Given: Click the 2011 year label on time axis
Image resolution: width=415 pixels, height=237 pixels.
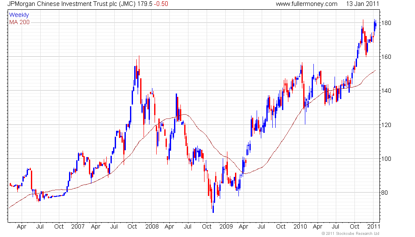Looking at the screenshot, I should (x=373, y=227).
